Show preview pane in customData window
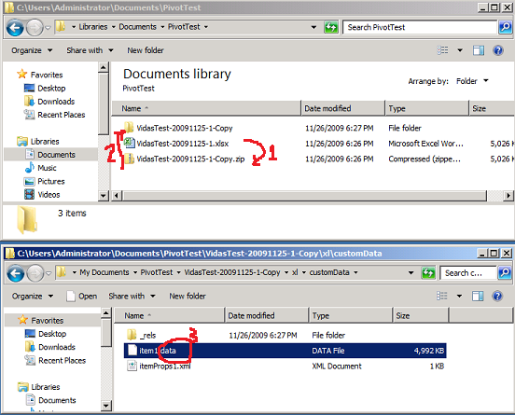Viewport: 515px width, 415px height. (x=478, y=297)
